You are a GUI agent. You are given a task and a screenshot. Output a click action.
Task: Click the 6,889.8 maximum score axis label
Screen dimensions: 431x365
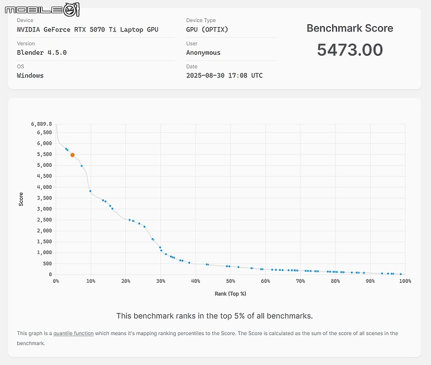point(41,124)
